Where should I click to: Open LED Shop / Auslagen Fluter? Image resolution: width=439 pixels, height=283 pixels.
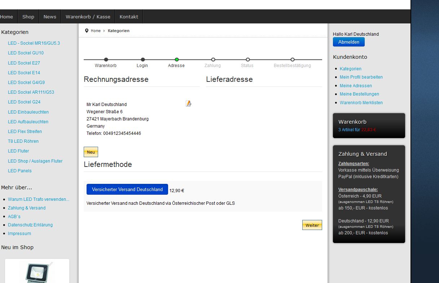click(35, 161)
